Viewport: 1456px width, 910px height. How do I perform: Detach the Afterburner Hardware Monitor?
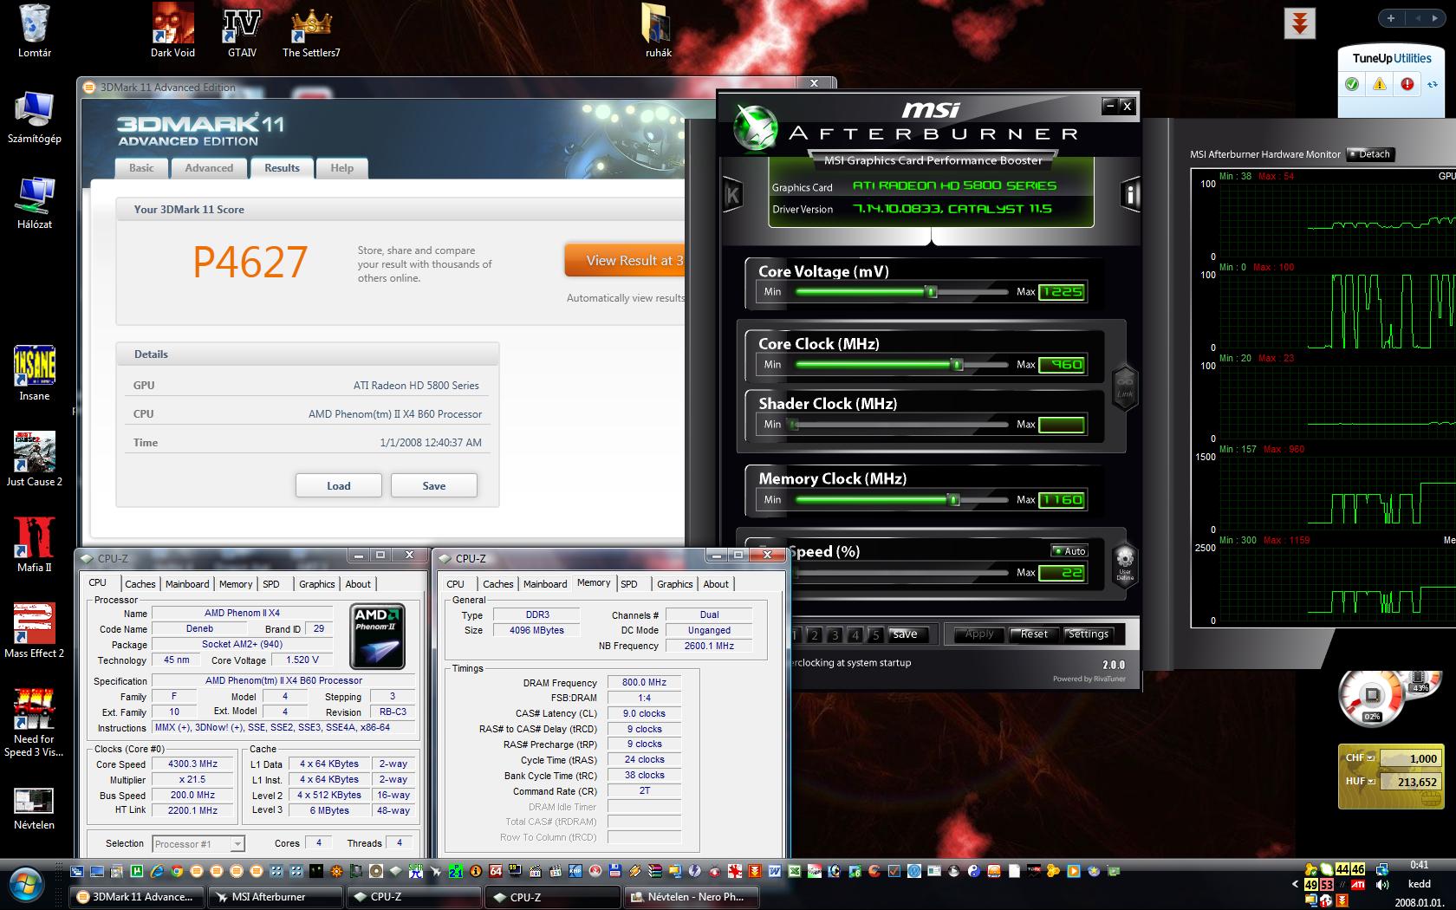1369,154
